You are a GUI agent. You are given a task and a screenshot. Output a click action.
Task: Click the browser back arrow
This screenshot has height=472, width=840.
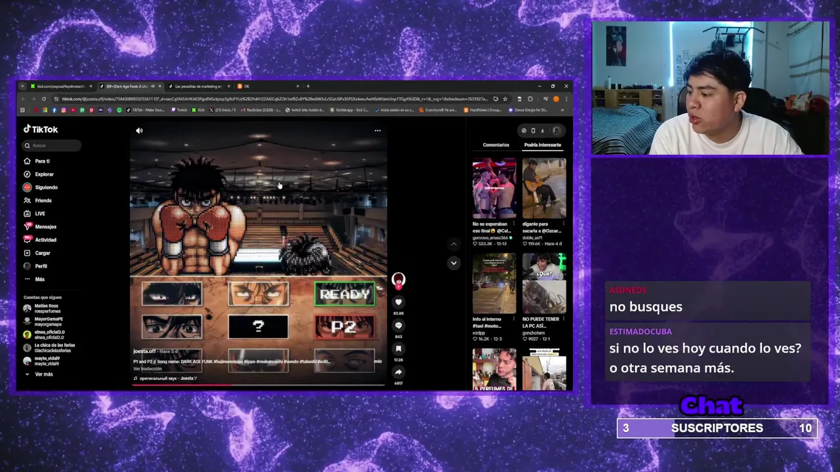(23, 99)
